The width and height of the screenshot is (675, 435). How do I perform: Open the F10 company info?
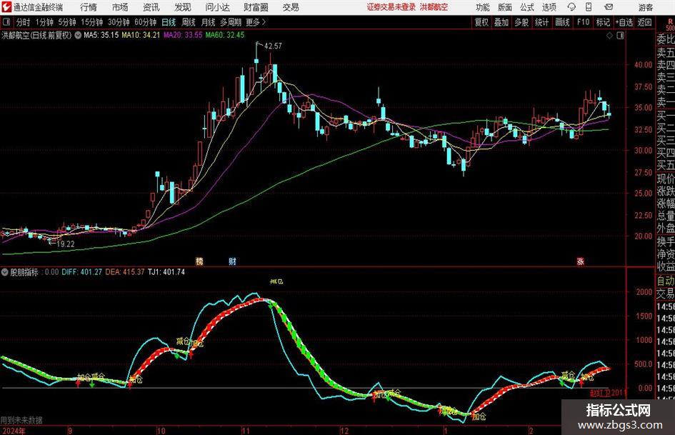point(583,22)
